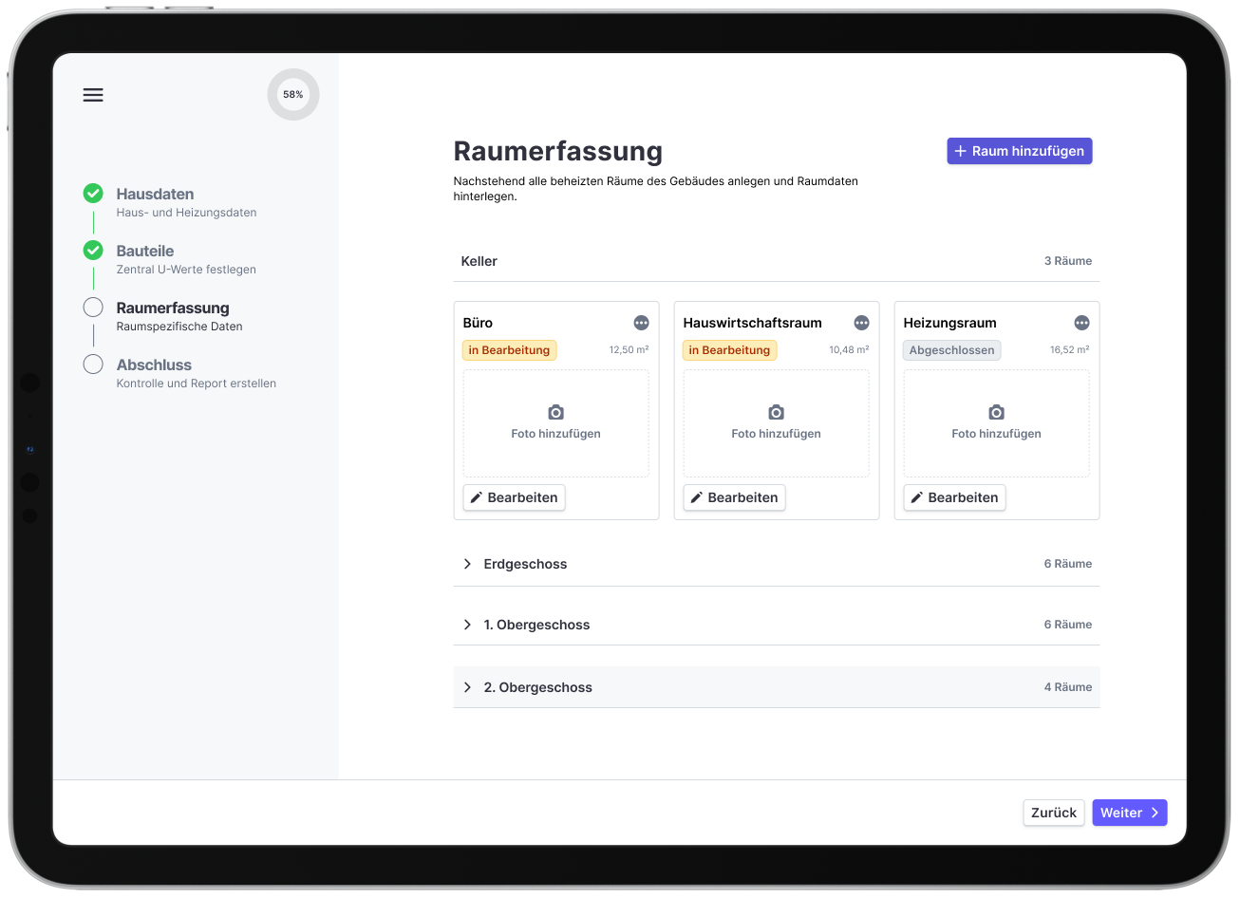Viewport: 1240px width, 898px height.
Task: Click the Hausdaten green checkmark icon
Action: (x=93, y=194)
